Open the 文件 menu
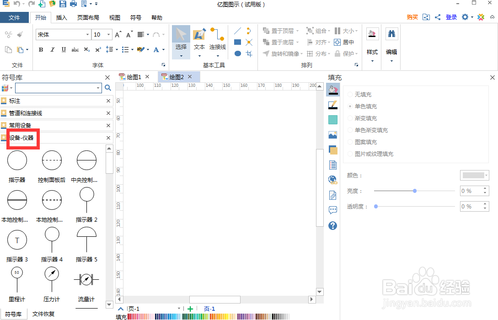The height and width of the screenshot is (320, 498). (x=14, y=17)
